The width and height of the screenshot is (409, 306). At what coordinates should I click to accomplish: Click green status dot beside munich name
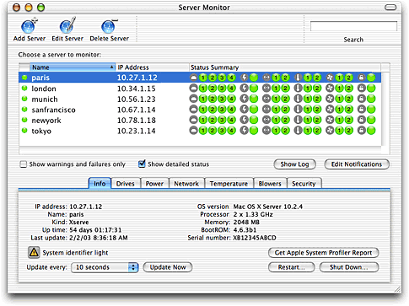(24, 99)
